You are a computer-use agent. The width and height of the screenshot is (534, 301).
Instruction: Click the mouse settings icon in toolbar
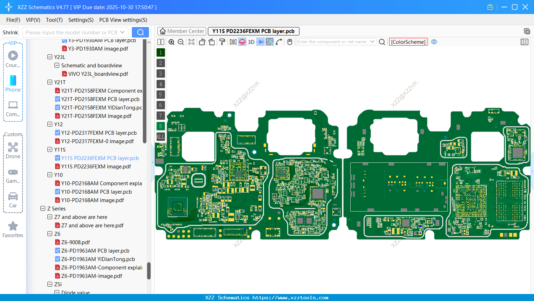pos(290,42)
